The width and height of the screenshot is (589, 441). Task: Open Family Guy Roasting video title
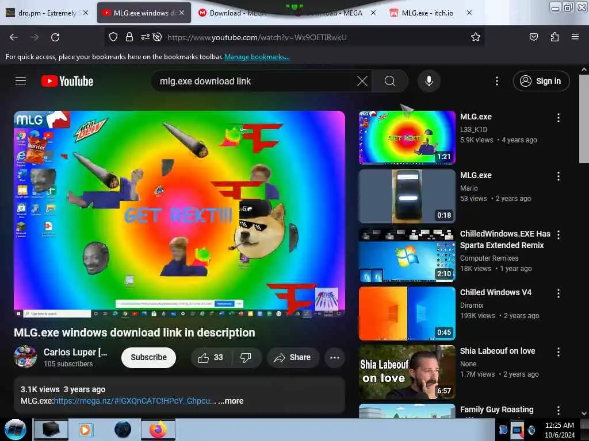[496, 409]
